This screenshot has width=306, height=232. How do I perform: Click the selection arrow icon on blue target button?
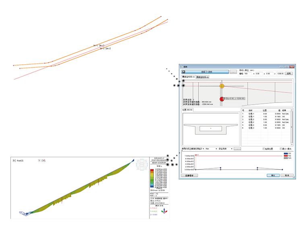click(184, 72)
